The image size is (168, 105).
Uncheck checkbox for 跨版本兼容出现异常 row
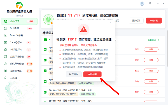pyautogui.click(x=45, y=81)
